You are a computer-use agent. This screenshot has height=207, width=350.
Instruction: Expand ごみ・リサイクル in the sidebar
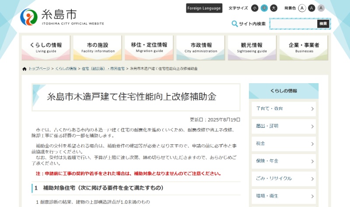(x=283, y=178)
